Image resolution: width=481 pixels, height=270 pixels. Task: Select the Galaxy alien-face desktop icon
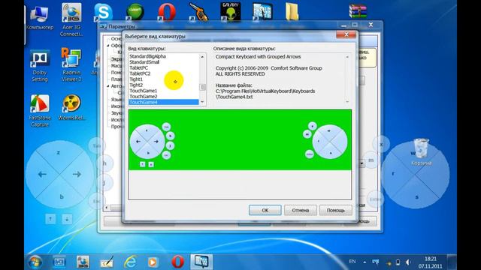click(231, 12)
